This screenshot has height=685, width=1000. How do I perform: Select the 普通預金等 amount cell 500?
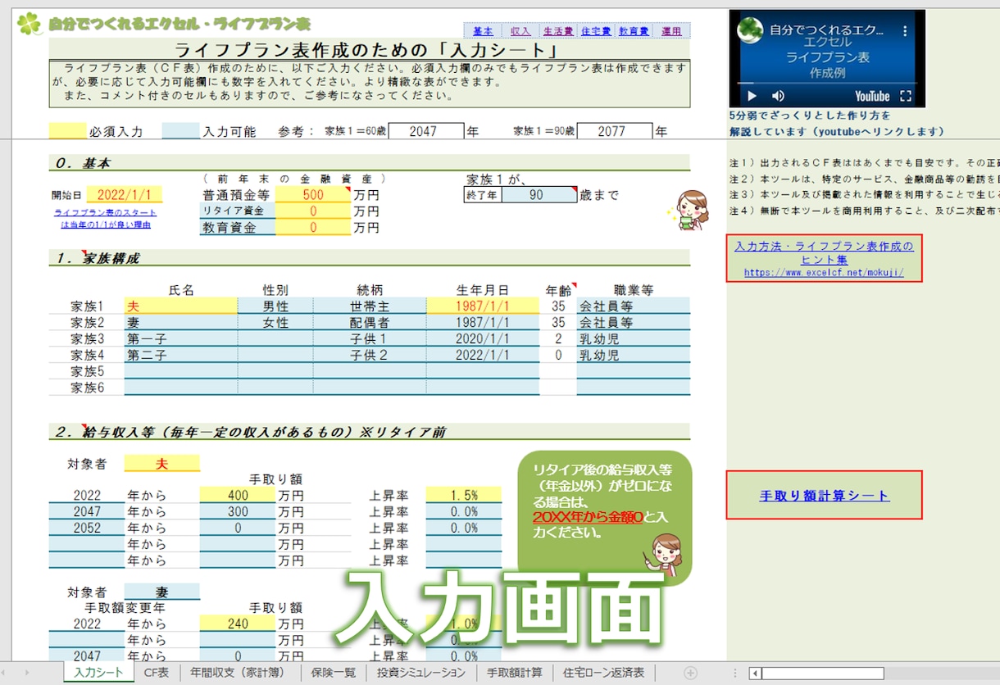312,195
